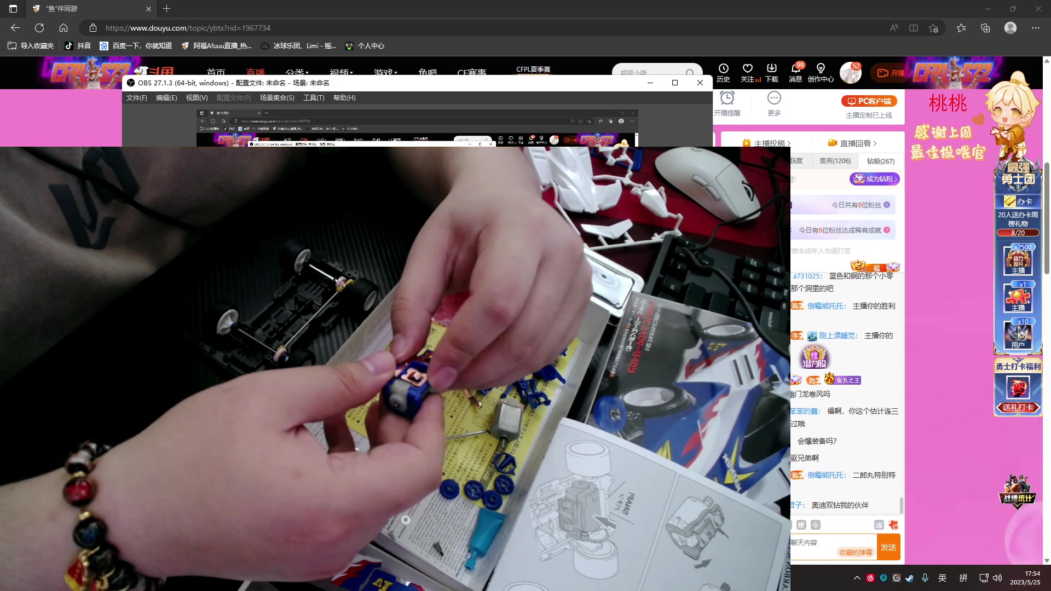Show hidden system tray icons

click(x=857, y=578)
